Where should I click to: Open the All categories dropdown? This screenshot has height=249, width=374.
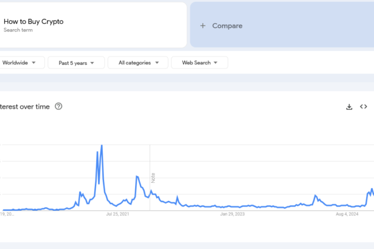point(139,63)
